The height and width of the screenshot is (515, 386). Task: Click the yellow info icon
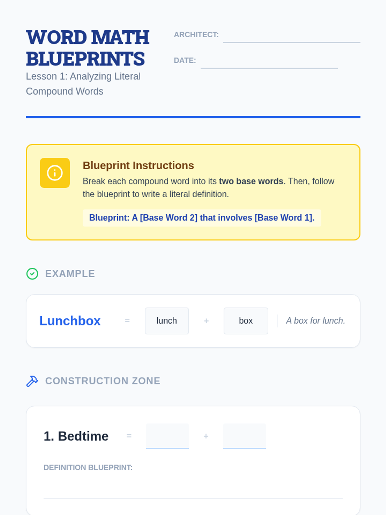55,173
